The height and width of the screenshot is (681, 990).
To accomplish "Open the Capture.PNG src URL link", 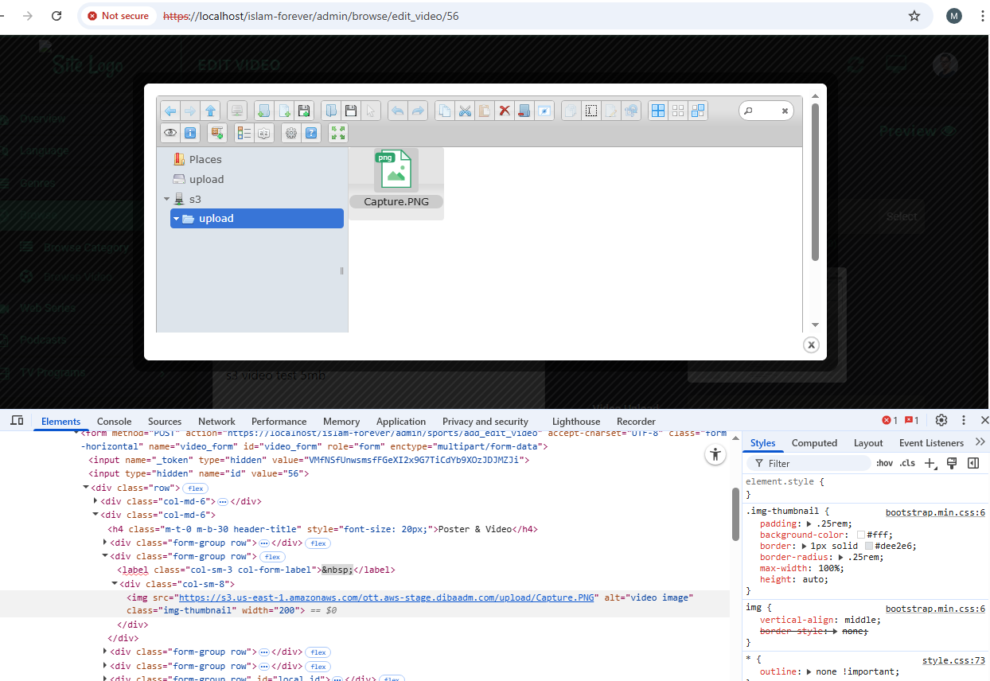I will point(387,597).
